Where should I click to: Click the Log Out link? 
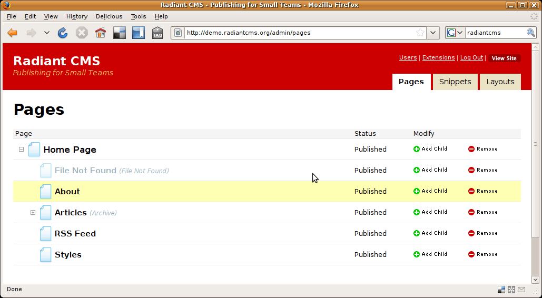[x=471, y=58]
